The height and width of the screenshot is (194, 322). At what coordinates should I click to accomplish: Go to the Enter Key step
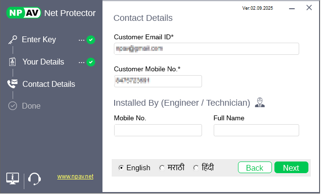[39, 40]
